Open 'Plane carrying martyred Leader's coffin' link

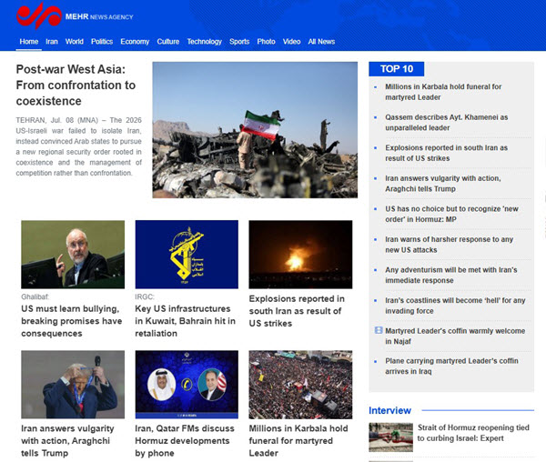451,366
